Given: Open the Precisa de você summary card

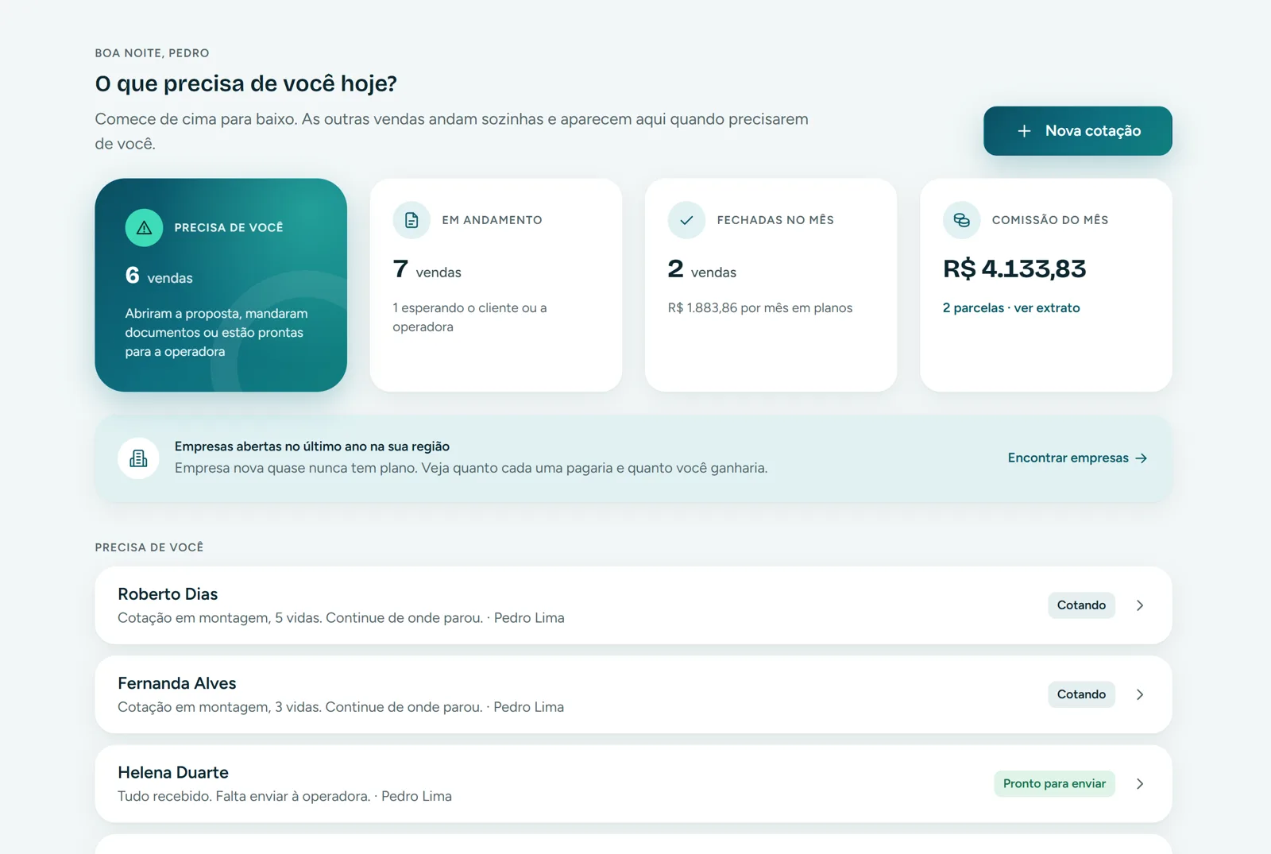Looking at the screenshot, I should pyautogui.click(x=221, y=285).
